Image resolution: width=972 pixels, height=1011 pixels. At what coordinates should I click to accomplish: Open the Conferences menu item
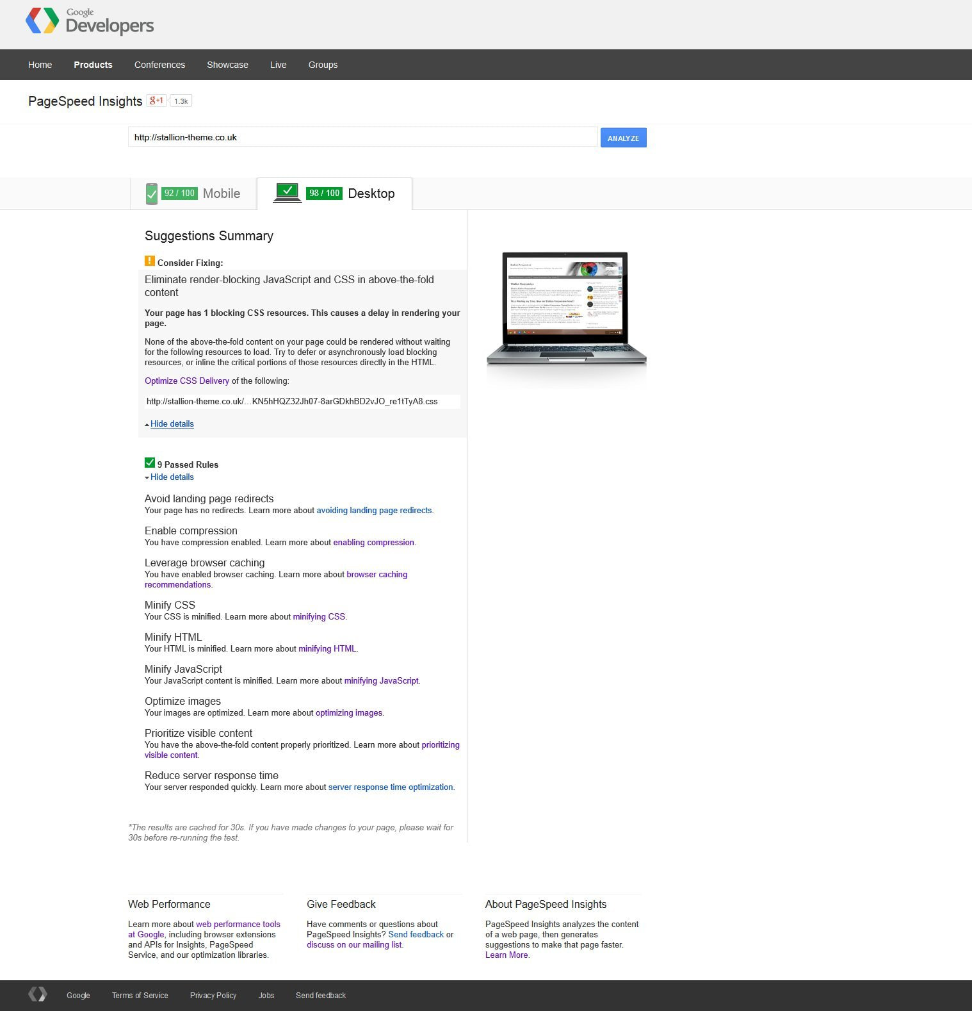[x=159, y=65]
